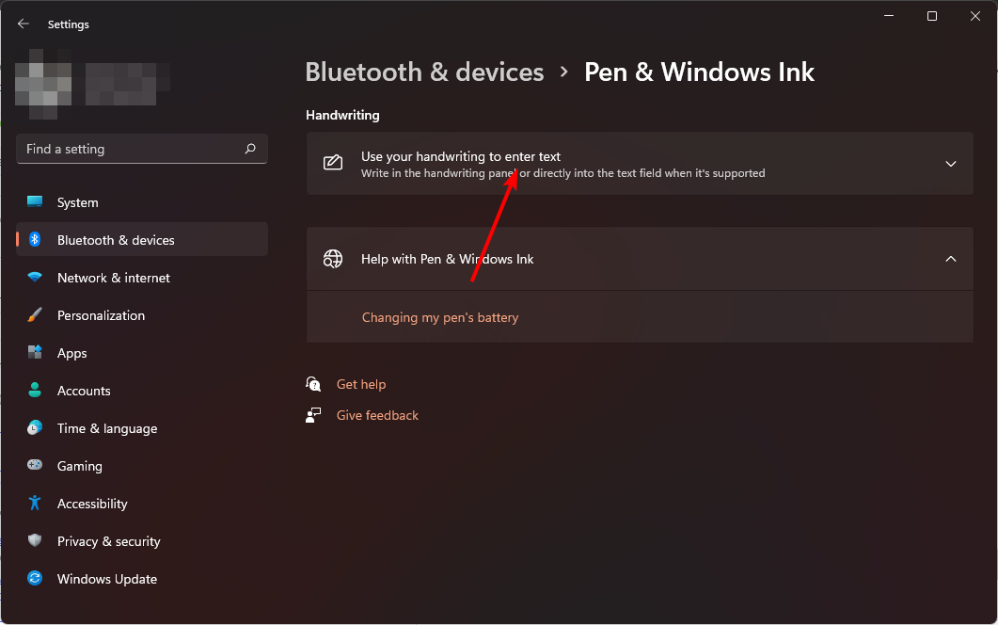This screenshot has width=998, height=625.
Task: Click the Accessibility figure icon
Action: (35, 504)
